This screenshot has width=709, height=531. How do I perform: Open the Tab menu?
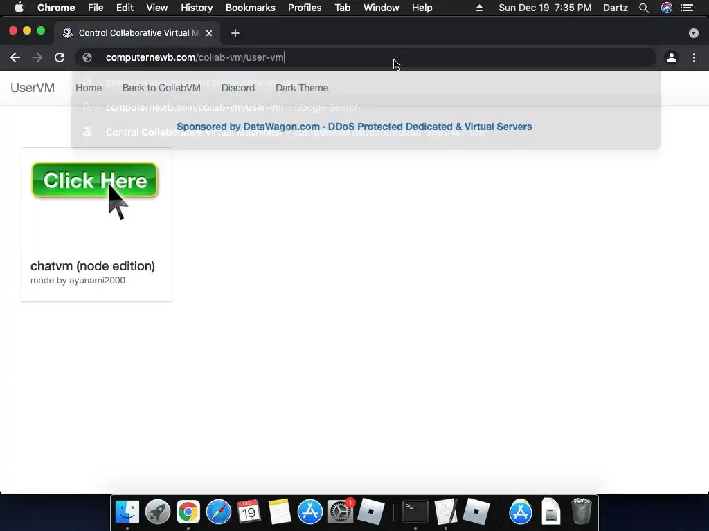pos(343,8)
